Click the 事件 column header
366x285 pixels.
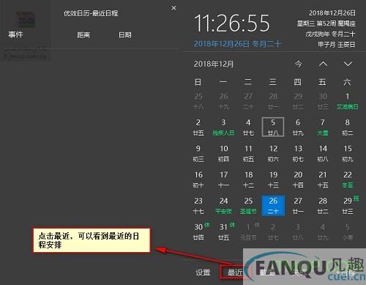pyautogui.click(x=15, y=34)
